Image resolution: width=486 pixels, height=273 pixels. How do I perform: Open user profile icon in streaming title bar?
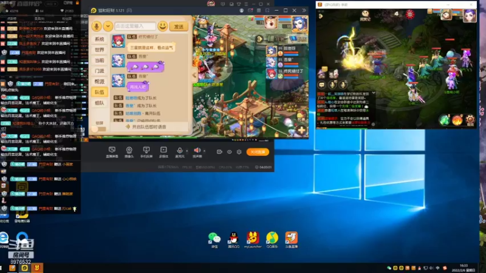[x=241, y=10]
